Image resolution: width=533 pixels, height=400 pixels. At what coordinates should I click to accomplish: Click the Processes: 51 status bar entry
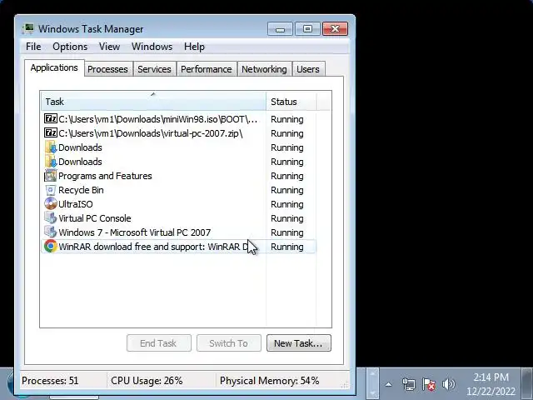[x=50, y=381]
